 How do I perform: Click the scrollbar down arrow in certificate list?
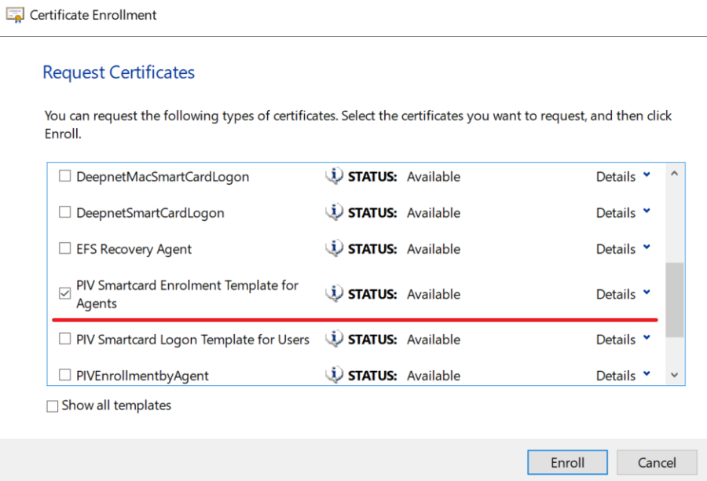pyautogui.click(x=674, y=376)
